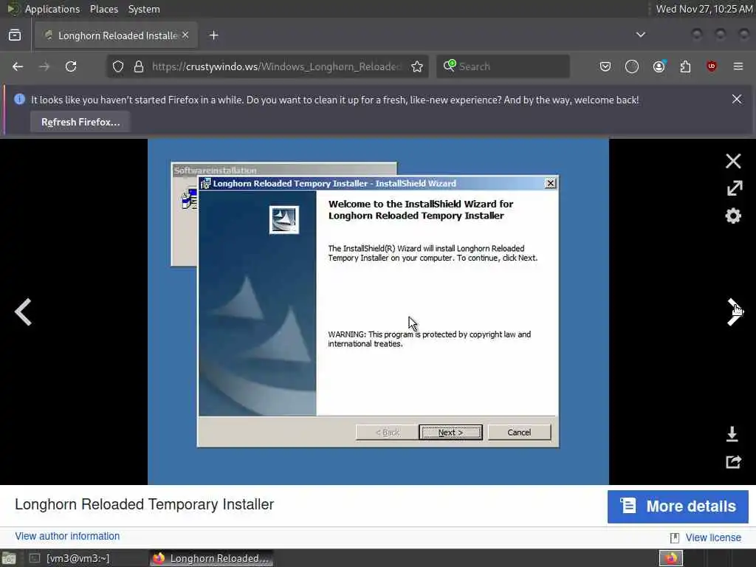
Task: Open a new tab with the plus icon
Action: click(x=214, y=35)
